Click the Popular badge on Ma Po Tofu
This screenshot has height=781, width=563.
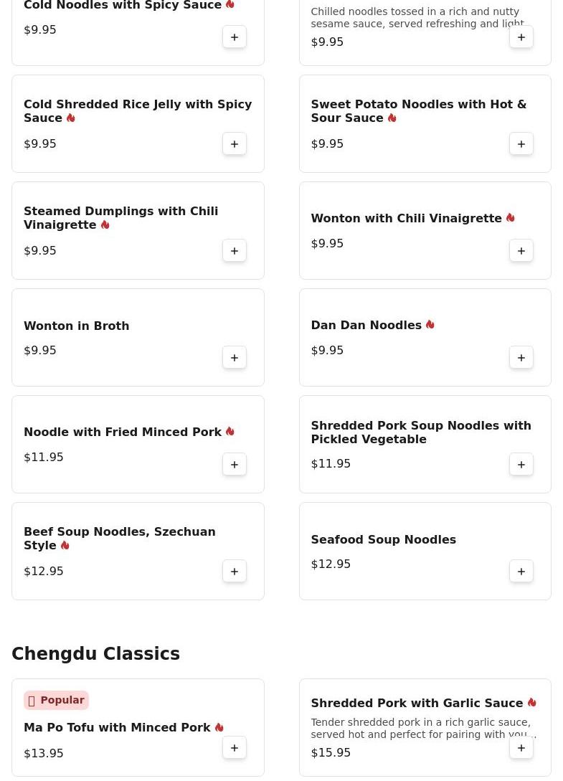56,701
